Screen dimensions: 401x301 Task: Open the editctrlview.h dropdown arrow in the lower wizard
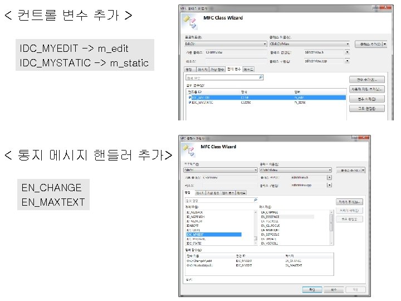[329, 177]
